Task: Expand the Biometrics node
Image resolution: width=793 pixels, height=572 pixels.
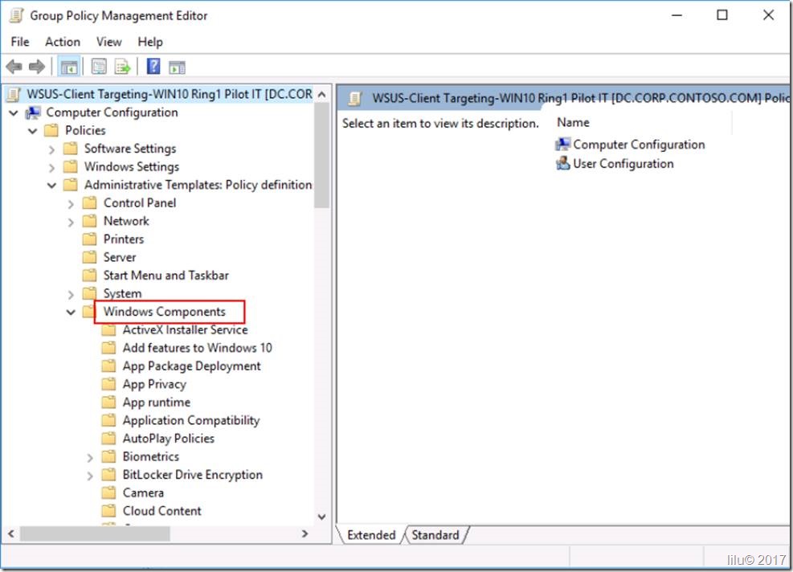Action: coord(90,458)
